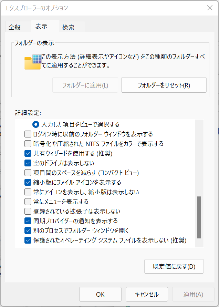Select 入力した項目をビューで選択する radio button
The image size is (219, 307).
coord(35,124)
